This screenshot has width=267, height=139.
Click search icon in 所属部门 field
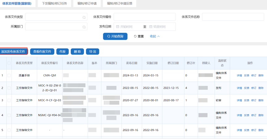click(84, 27)
